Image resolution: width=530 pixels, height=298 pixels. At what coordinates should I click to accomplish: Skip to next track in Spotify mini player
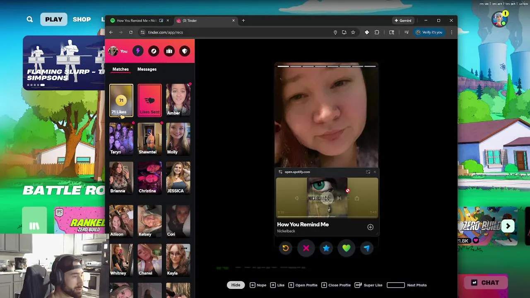pos(339,198)
